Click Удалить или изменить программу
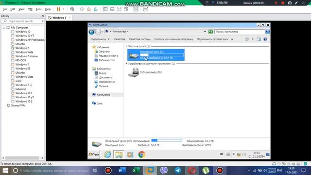This screenshot has height=175, width=311. tap(174, 39)
